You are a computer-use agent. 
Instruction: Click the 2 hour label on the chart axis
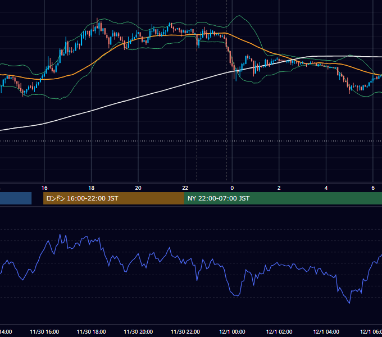point(279,188)
